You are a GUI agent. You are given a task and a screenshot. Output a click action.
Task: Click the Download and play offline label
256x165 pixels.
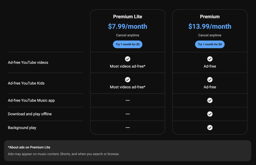30,114
